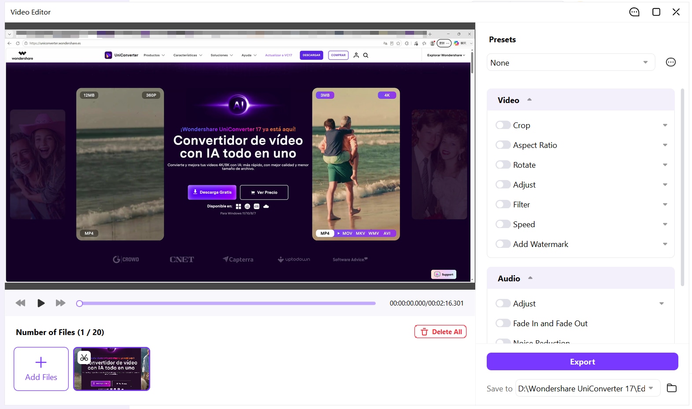Image resolution: width=692 pixels, height=409 pixels.
Task: Expand the Speed options arrow
Action: pyautogui.click(x=665, y=225)
